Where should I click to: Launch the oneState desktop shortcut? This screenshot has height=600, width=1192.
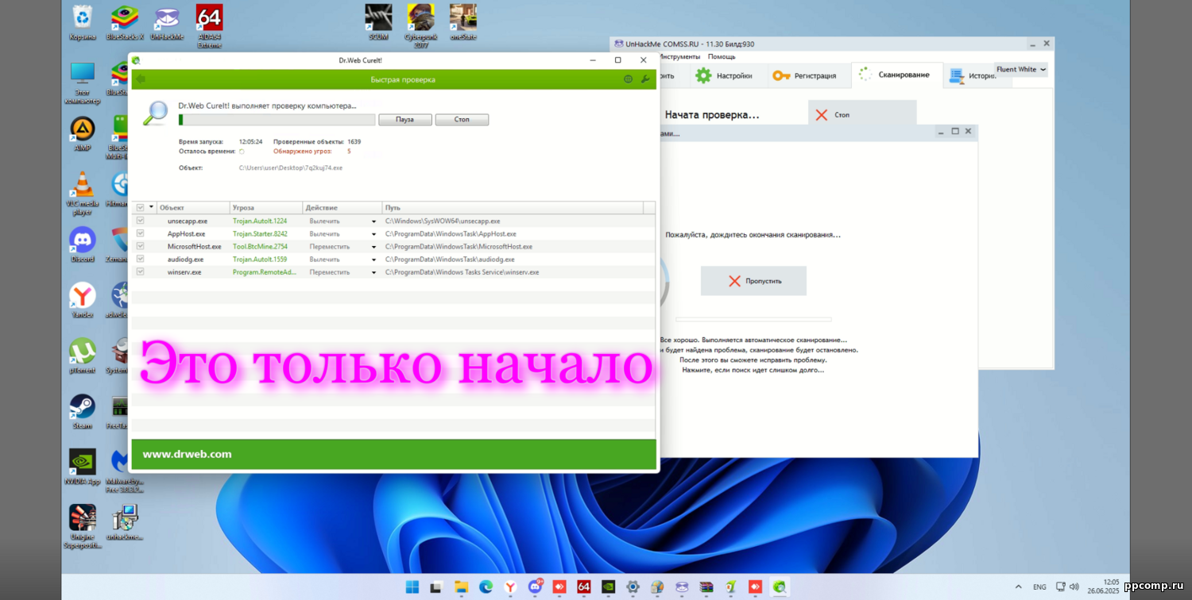tap(462, 22)
